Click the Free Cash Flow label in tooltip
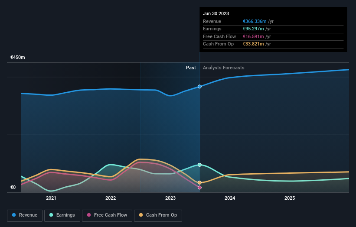Screen dimensions: 356x227 pos(219,36)
